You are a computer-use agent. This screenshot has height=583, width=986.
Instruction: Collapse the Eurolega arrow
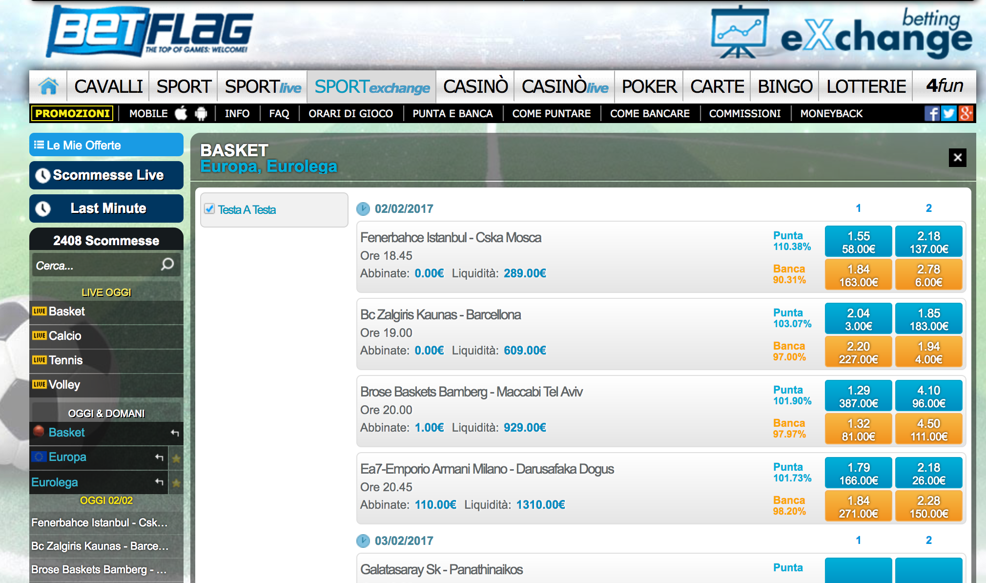pyautogui.click(x=159, y=482)
